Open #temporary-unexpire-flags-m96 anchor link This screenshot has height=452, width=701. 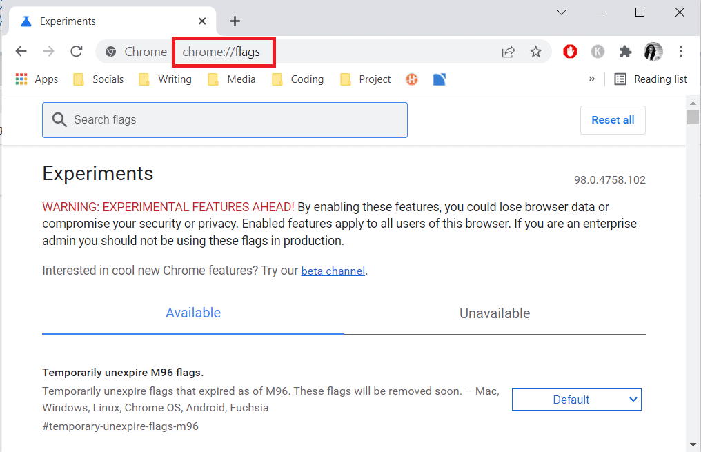[x=120, y=426]
